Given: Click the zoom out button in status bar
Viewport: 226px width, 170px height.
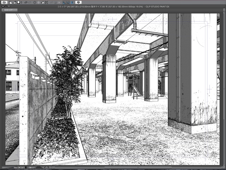Looking at the screenshot, I should coord(19,168).
